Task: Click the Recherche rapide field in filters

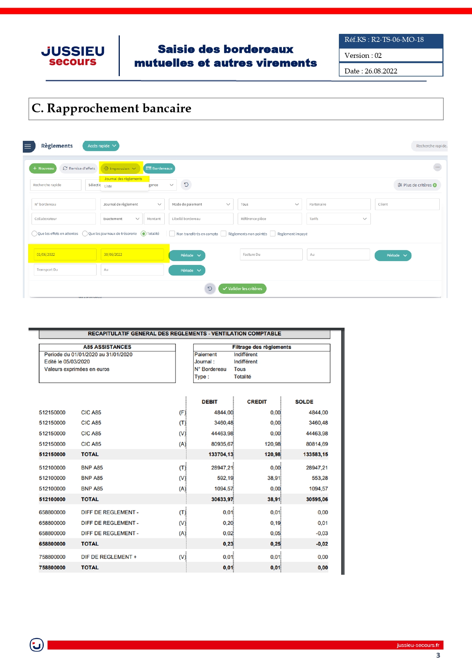Action: (x=56, y=185)
